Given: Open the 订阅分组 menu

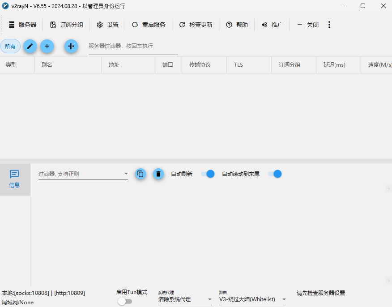Looking at the screenshot, I should click(66, 25).
